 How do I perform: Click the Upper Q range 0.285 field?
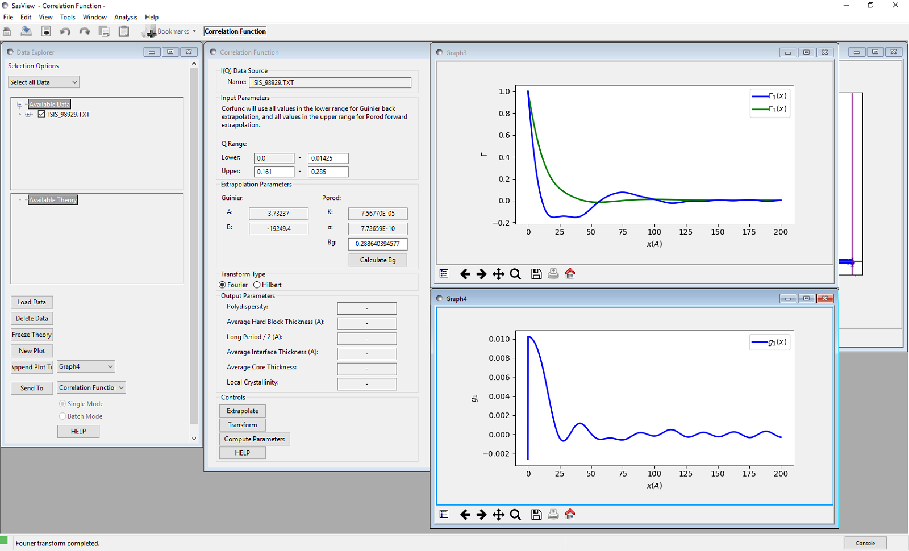(x=328, y=172)
